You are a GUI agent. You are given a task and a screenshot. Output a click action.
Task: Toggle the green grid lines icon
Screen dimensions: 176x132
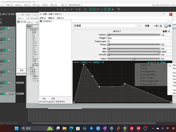tap(105, 9)
